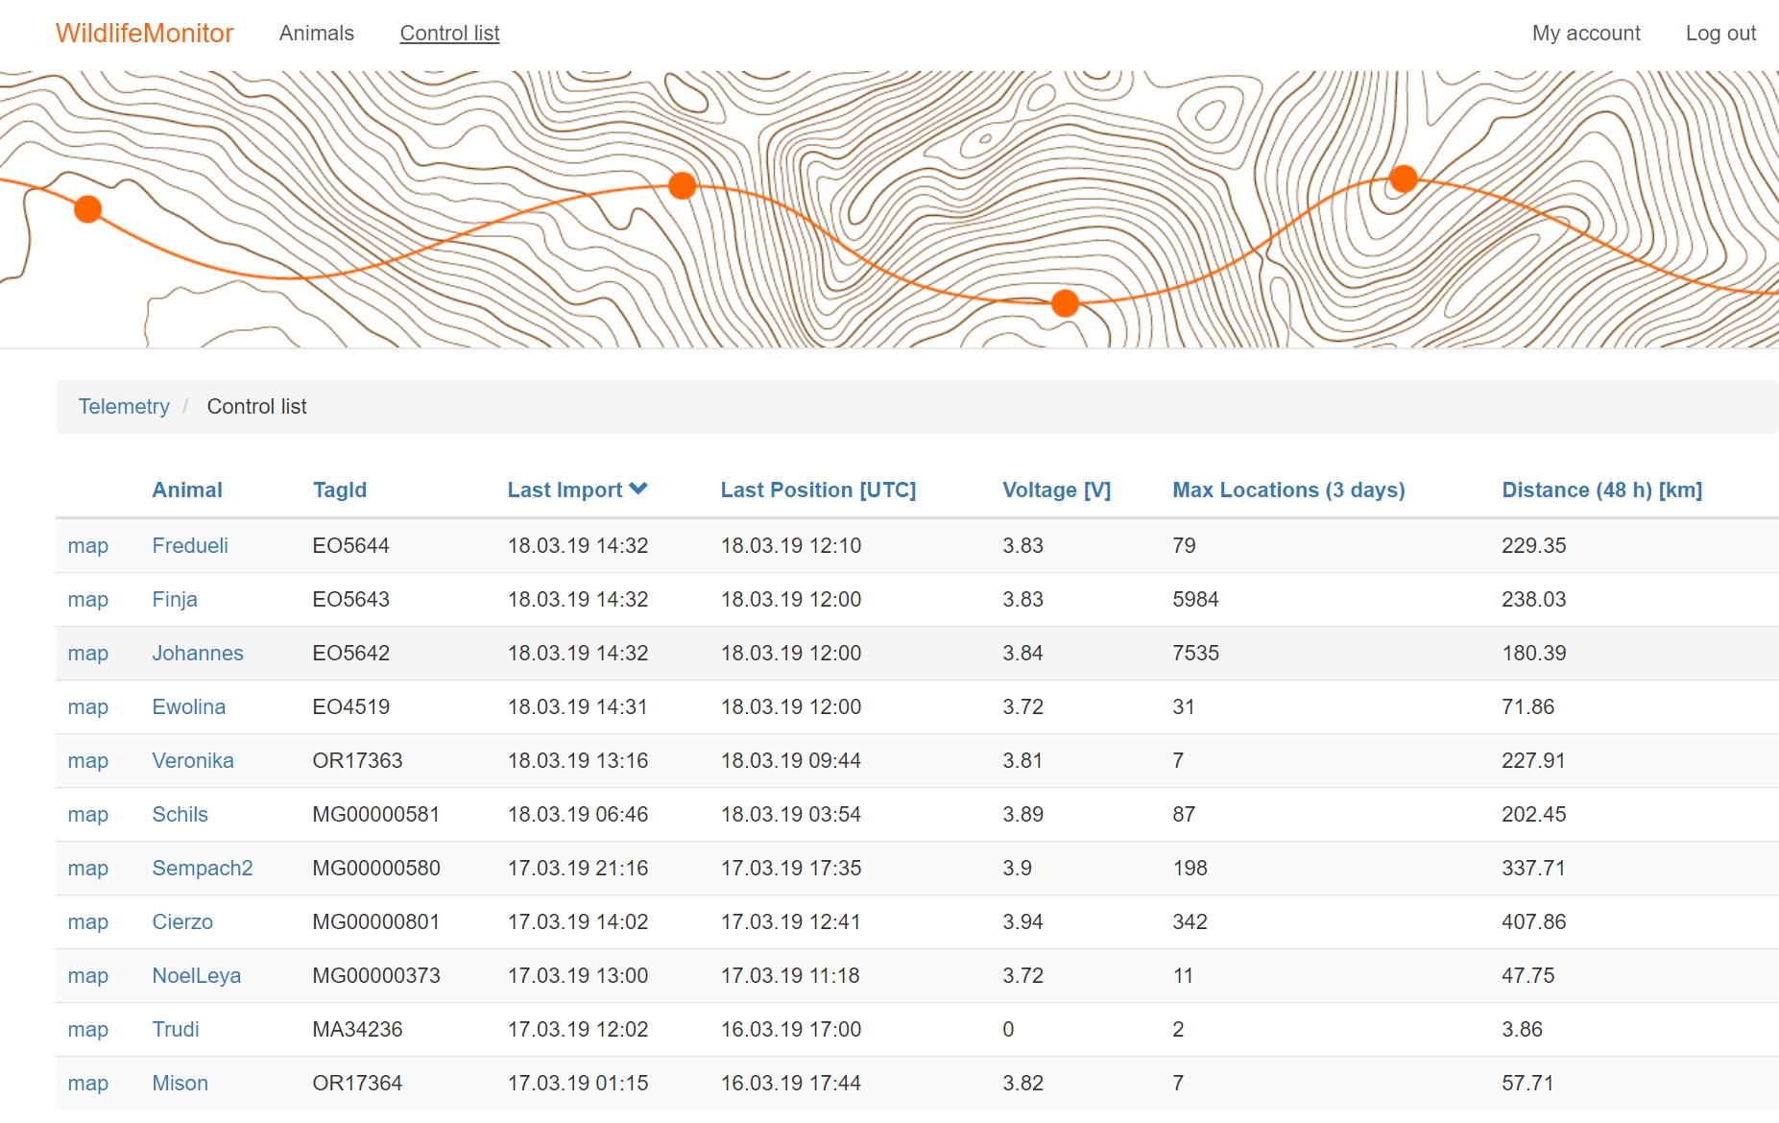The image size is (1779, 1123).
Task: Click Log out
Action: point(1719,34)
